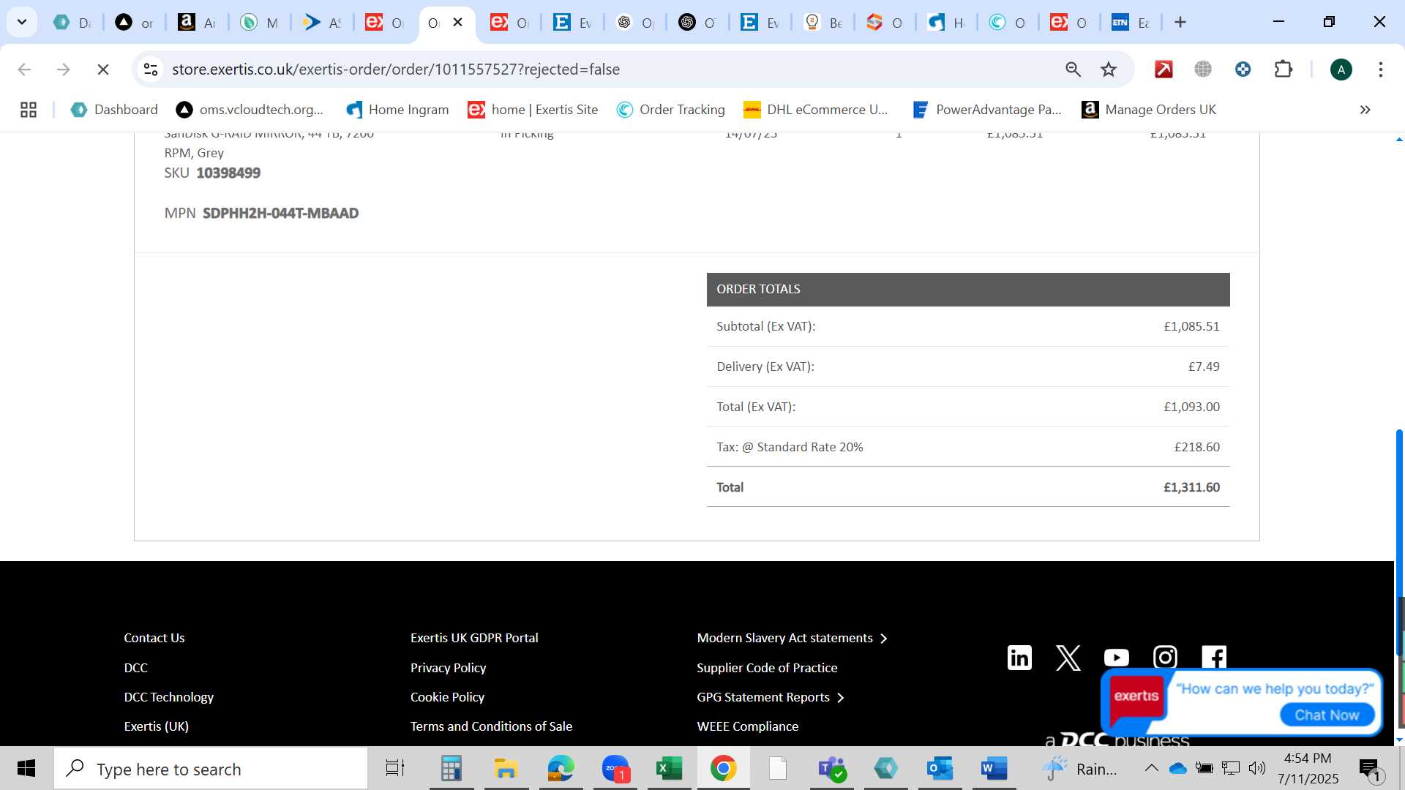
Task: Switch to the ETN Eaton tab
Action: [x=1131, y=22]
